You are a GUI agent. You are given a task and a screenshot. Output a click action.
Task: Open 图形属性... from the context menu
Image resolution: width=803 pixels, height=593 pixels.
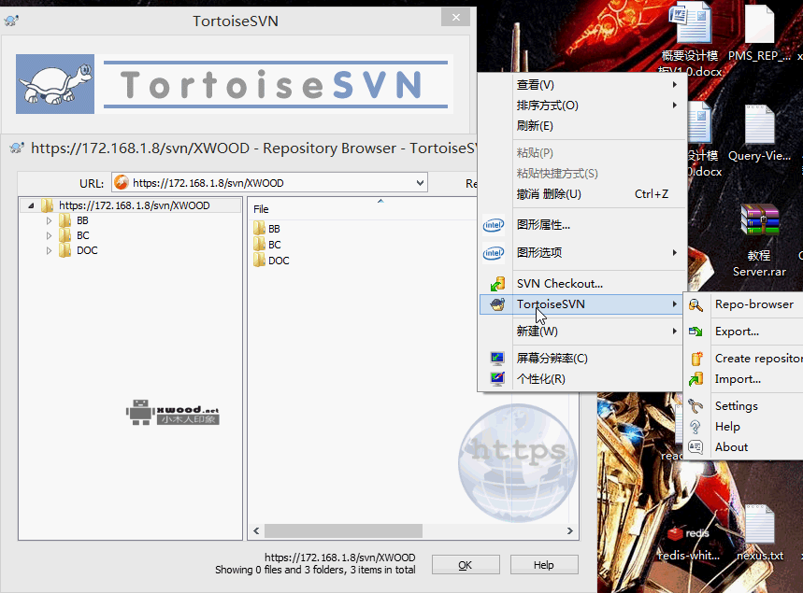point(582,225)
